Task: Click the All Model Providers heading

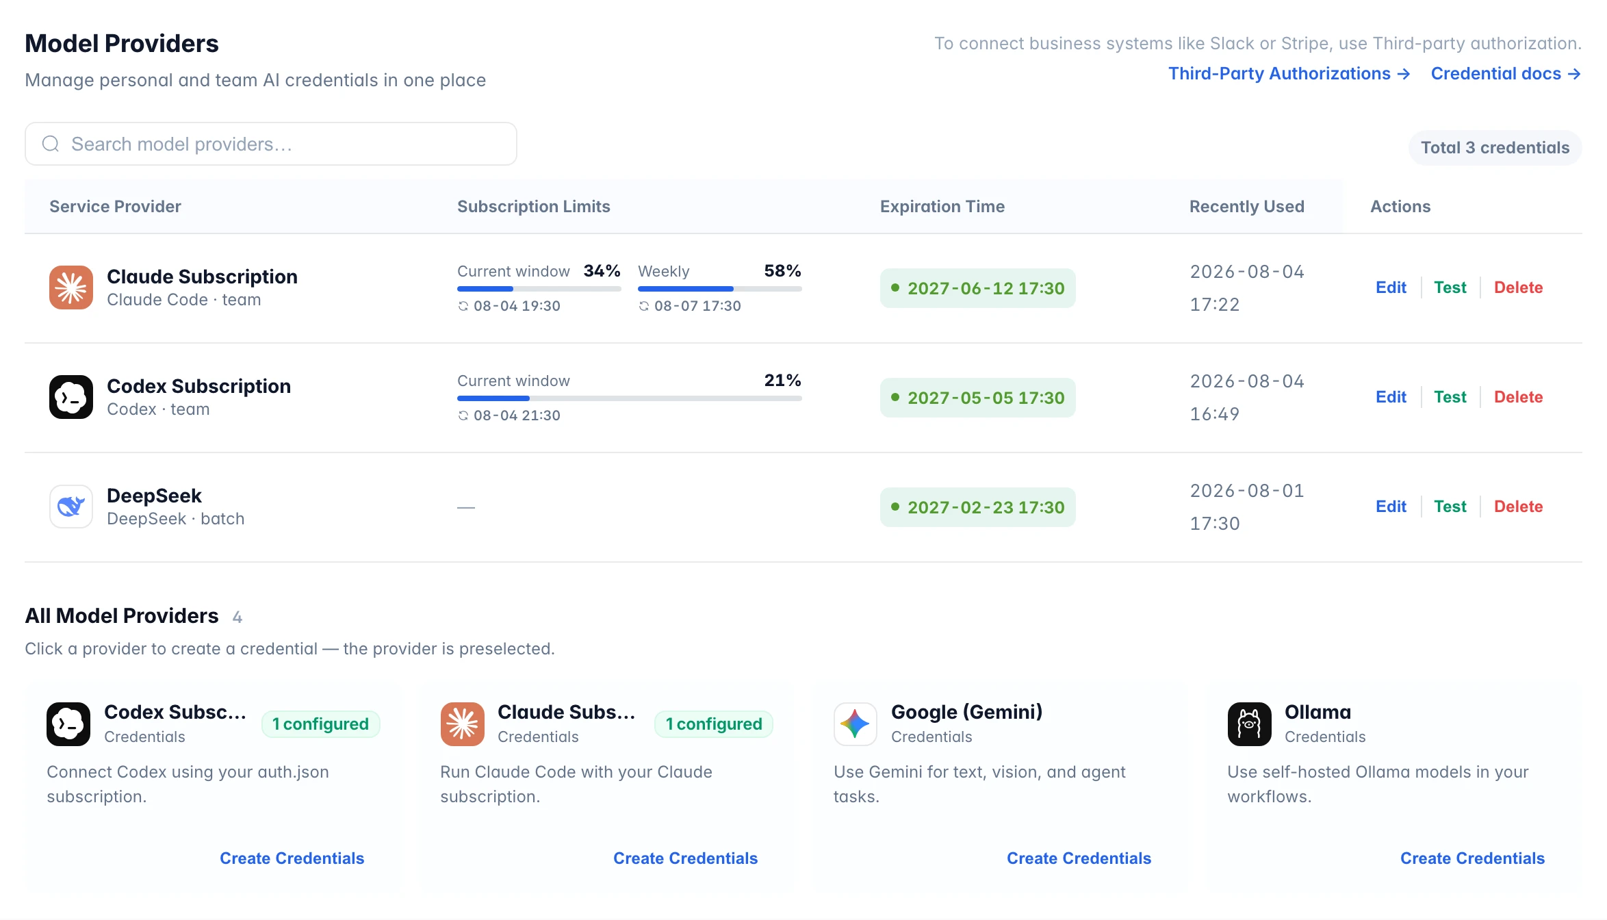Action: [x=122, y=616]
